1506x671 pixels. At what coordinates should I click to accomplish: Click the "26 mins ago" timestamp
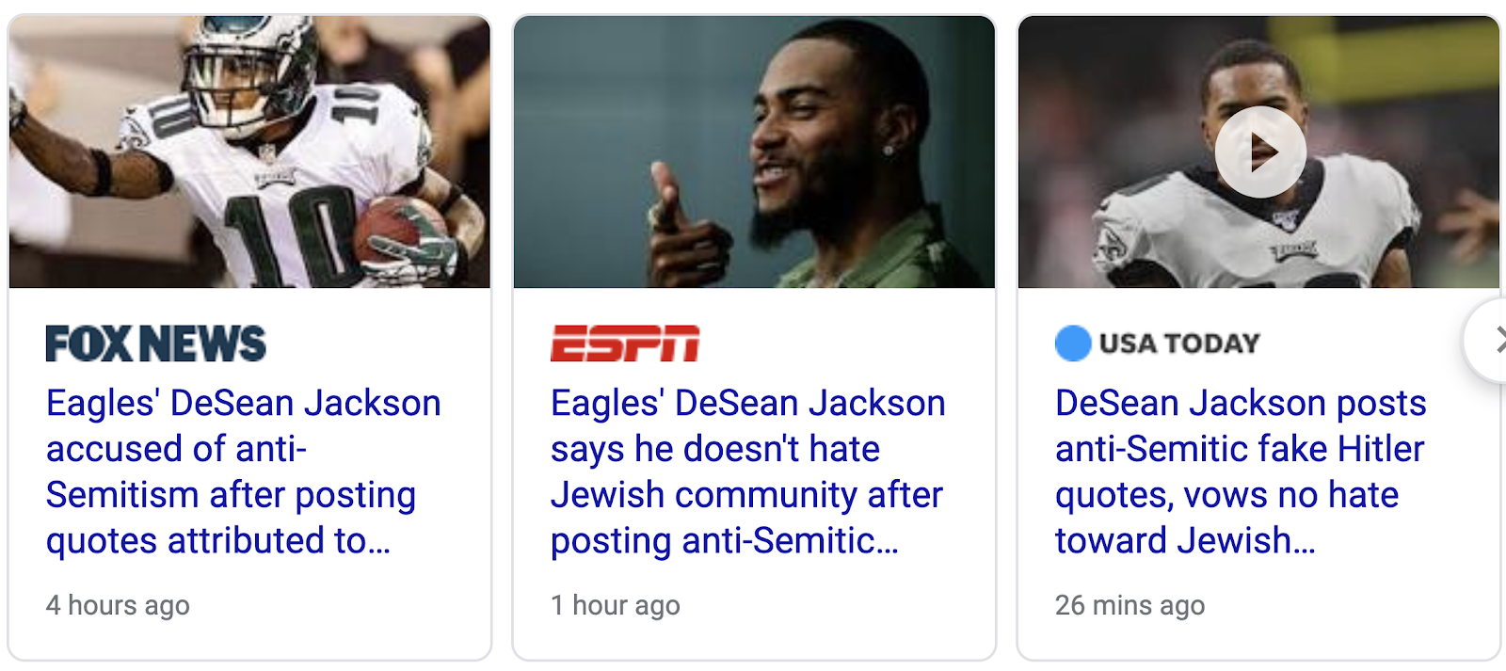1129,605
